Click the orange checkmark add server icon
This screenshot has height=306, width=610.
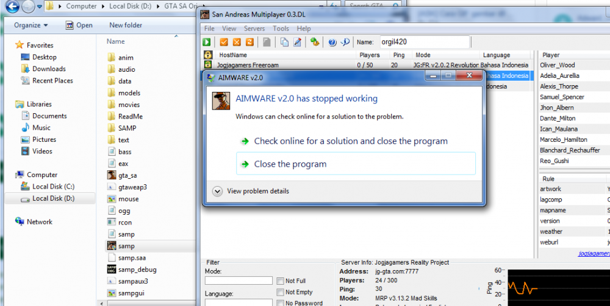224,42
